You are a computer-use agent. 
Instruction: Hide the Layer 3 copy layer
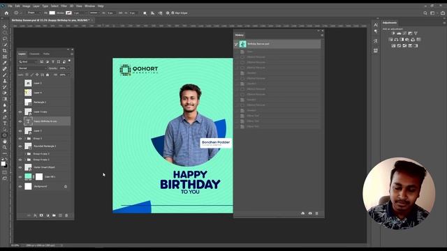tap(20, 112)
